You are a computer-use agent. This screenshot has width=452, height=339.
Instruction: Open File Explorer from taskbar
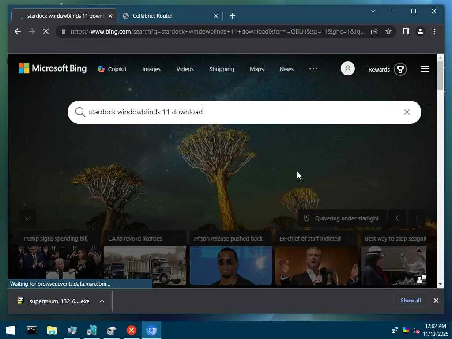coord(52,330)
